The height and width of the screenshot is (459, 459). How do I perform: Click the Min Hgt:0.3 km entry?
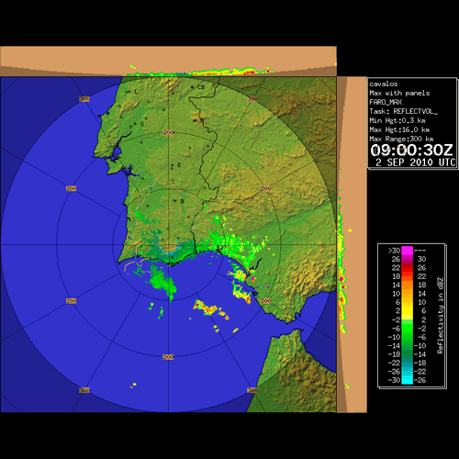click(x=397, y=120)
